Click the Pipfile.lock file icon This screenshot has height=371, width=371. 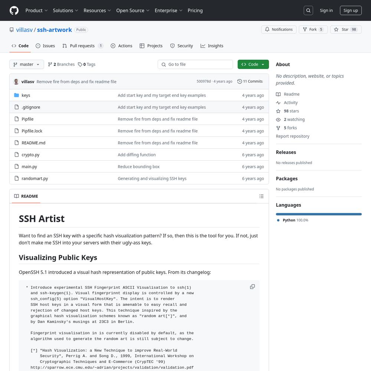pyautogui.click(x=16, y=131)
